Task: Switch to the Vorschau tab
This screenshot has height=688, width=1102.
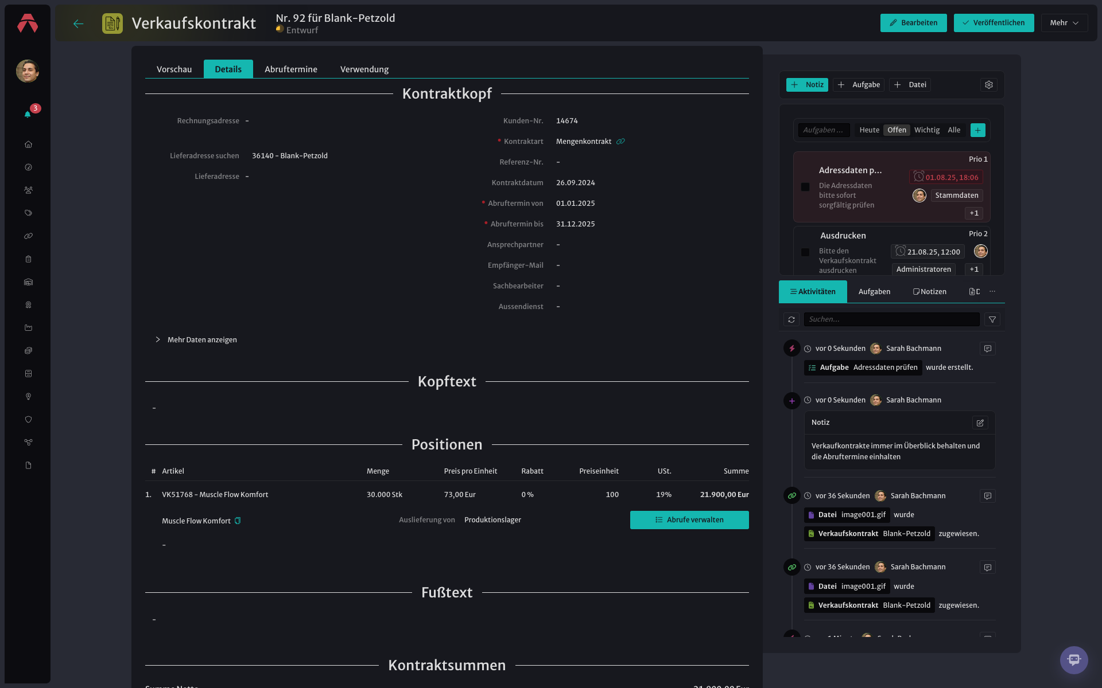Action: pyautogui.click(x=174, y=69)
